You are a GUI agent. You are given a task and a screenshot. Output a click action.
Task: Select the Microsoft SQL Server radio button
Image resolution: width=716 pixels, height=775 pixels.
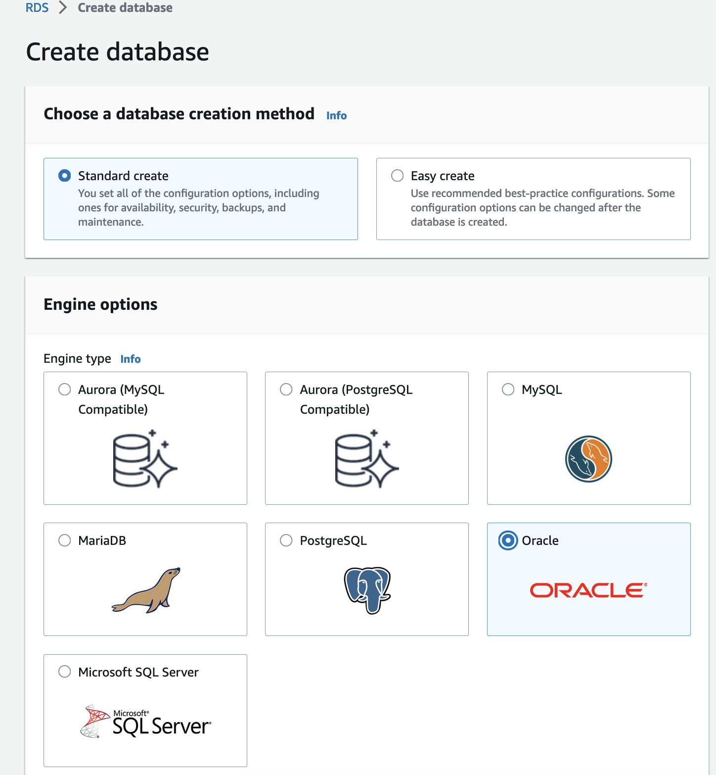click(x=65, y=672)
